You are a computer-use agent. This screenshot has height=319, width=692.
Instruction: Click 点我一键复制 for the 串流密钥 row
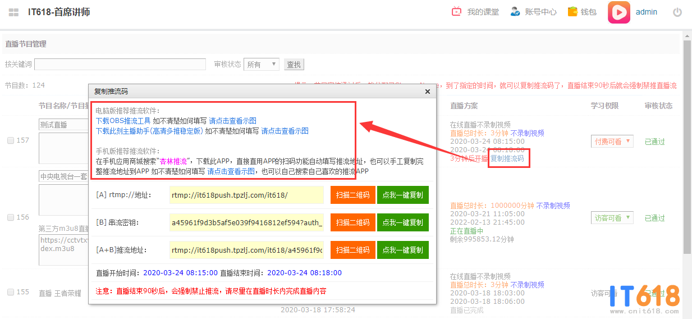(402, 222)
